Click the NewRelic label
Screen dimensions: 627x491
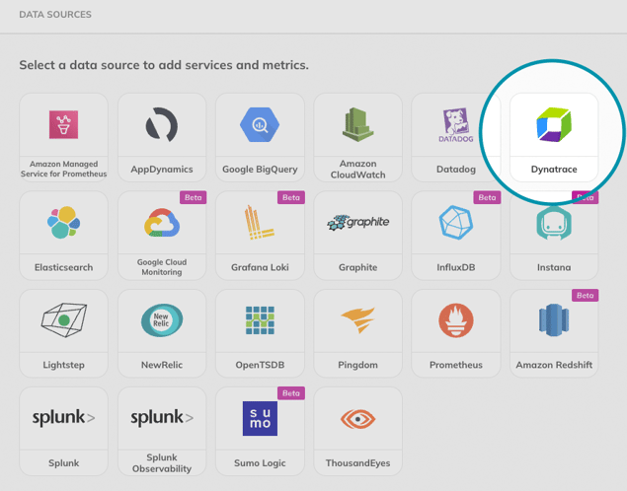pyautogui.click(x=162, y=365)
